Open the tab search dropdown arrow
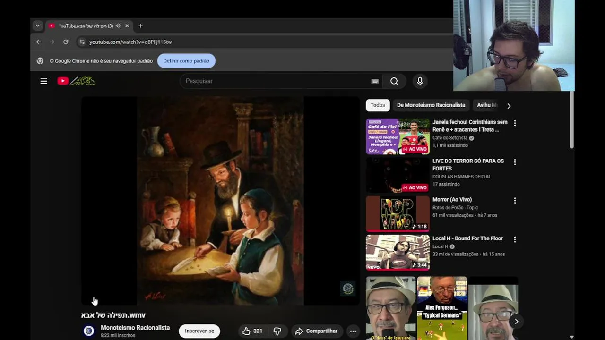605x340 pixels. [x=37, y=26]
